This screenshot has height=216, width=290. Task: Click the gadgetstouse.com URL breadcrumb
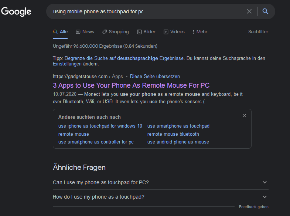tap(88, 76)
